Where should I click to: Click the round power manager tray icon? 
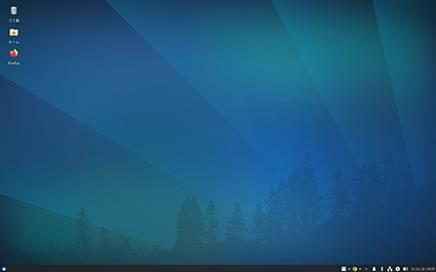(x=397, y=269)
